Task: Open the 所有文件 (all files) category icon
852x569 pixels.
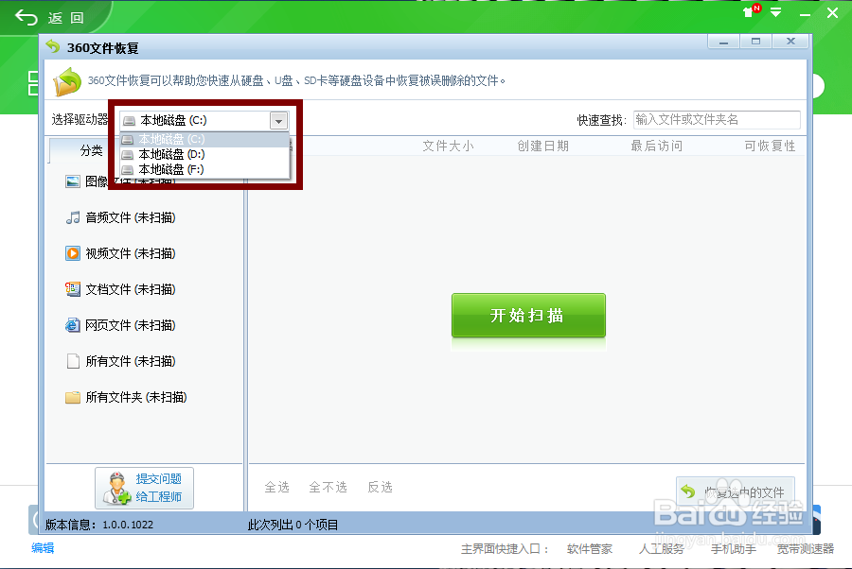Action: 74,361
